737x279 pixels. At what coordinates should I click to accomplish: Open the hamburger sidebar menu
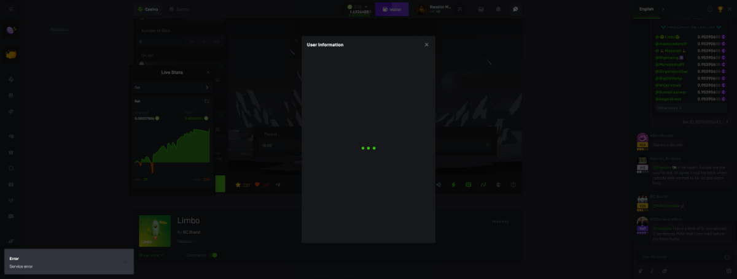[10, 9]
